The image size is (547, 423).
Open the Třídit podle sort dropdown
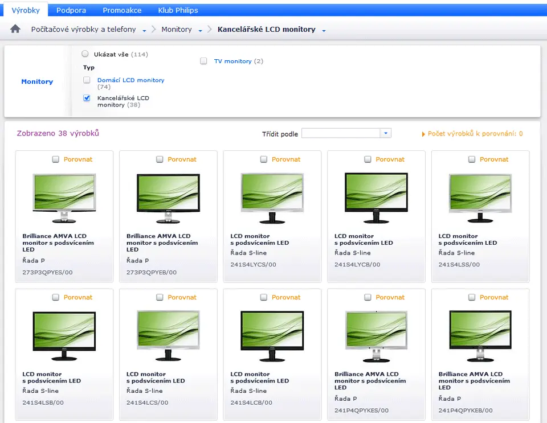346,133
